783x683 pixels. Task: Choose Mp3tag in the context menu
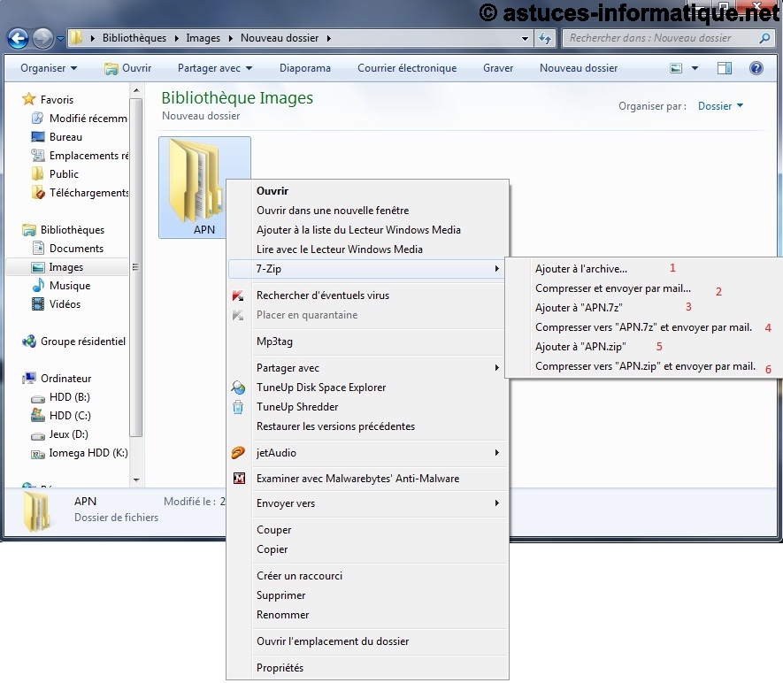(368, 341)
